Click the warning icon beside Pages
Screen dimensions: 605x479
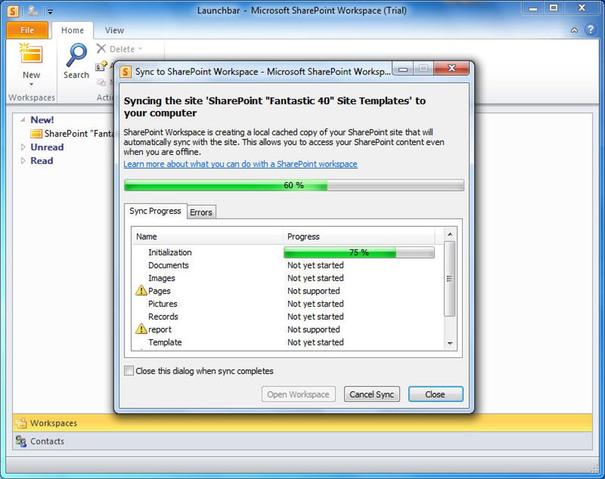coord(141,290)
